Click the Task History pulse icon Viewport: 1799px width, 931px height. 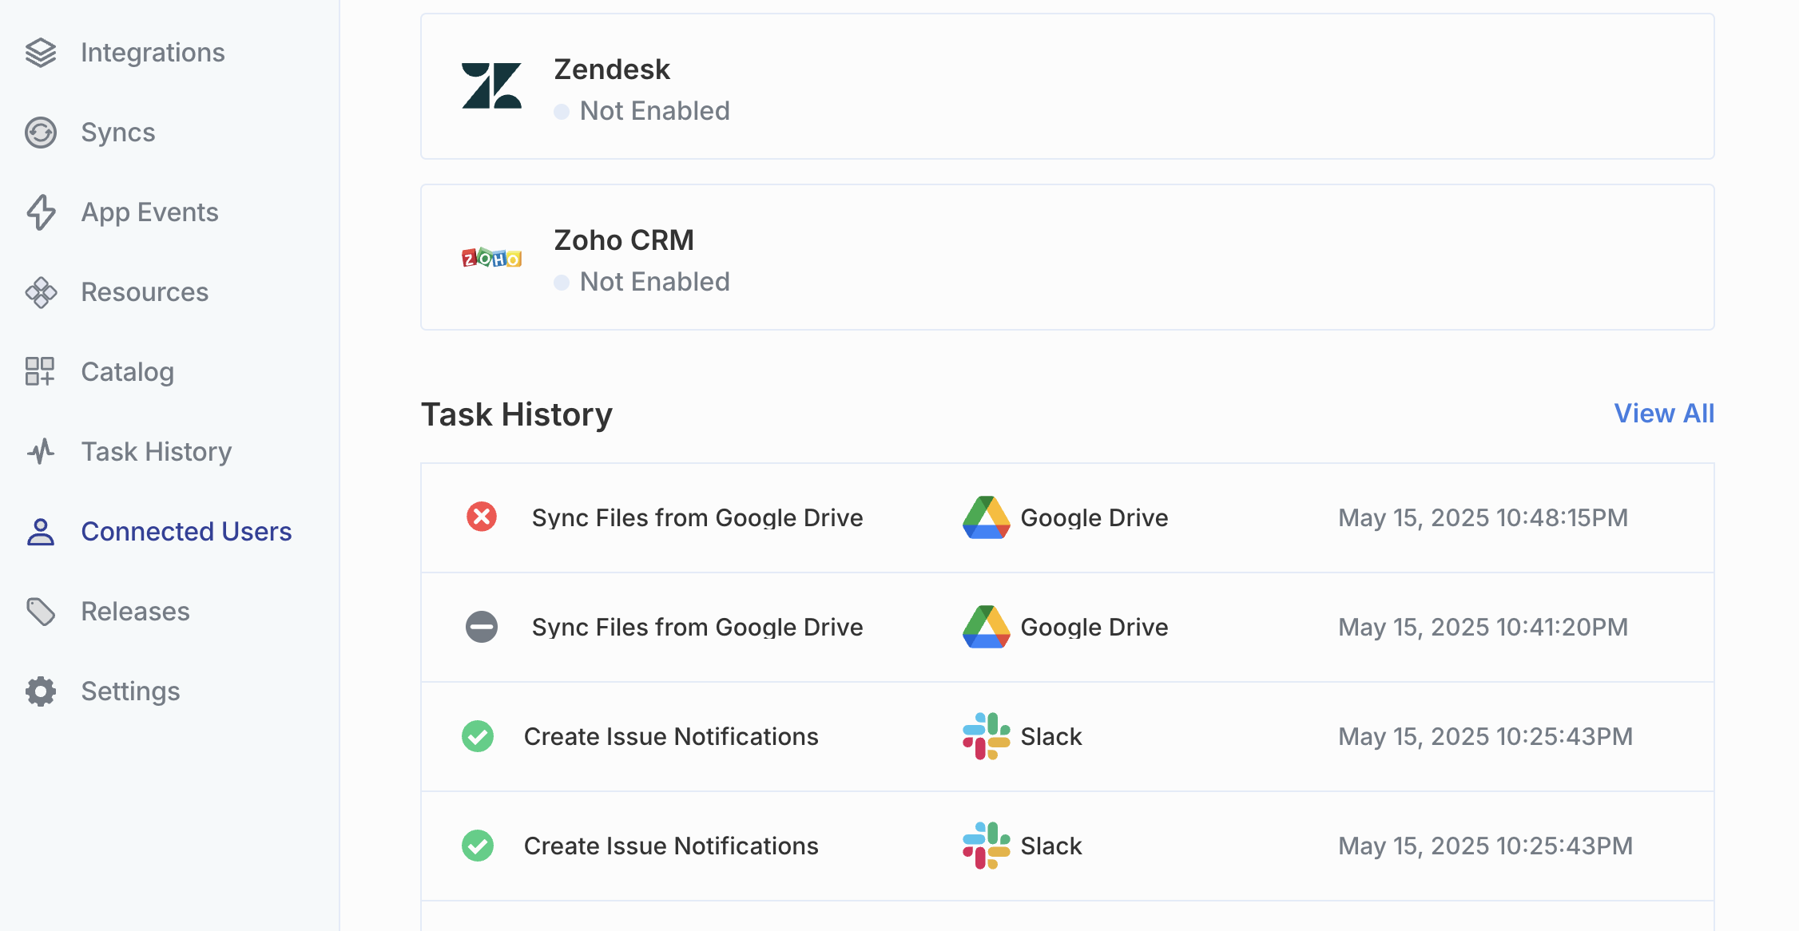pos(41,452)
